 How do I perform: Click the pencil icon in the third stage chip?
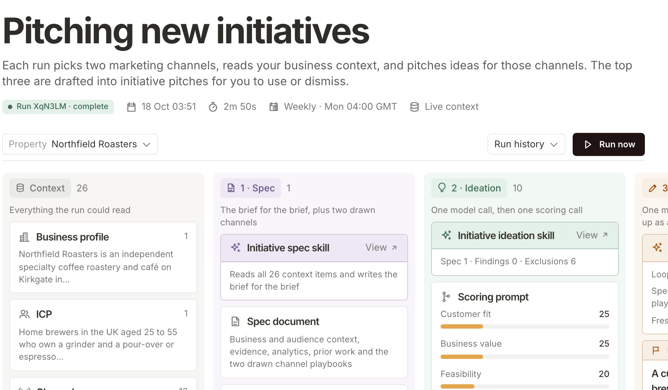tap(652, 188)
